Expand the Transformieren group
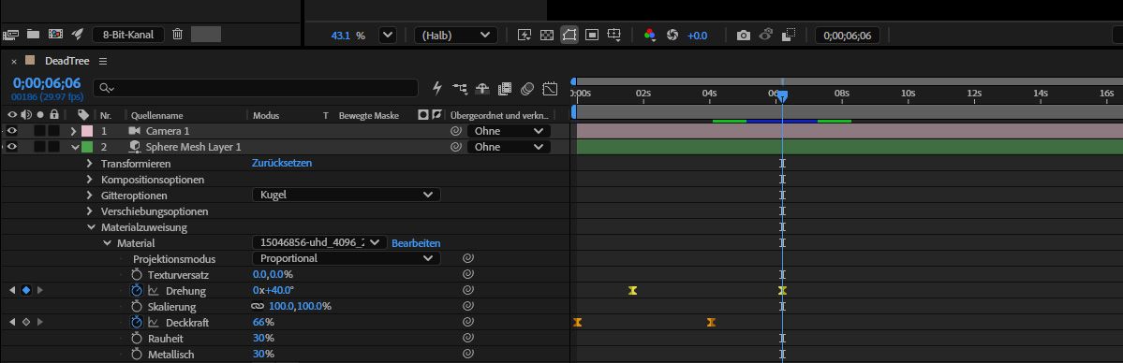 tap(90, 163)
